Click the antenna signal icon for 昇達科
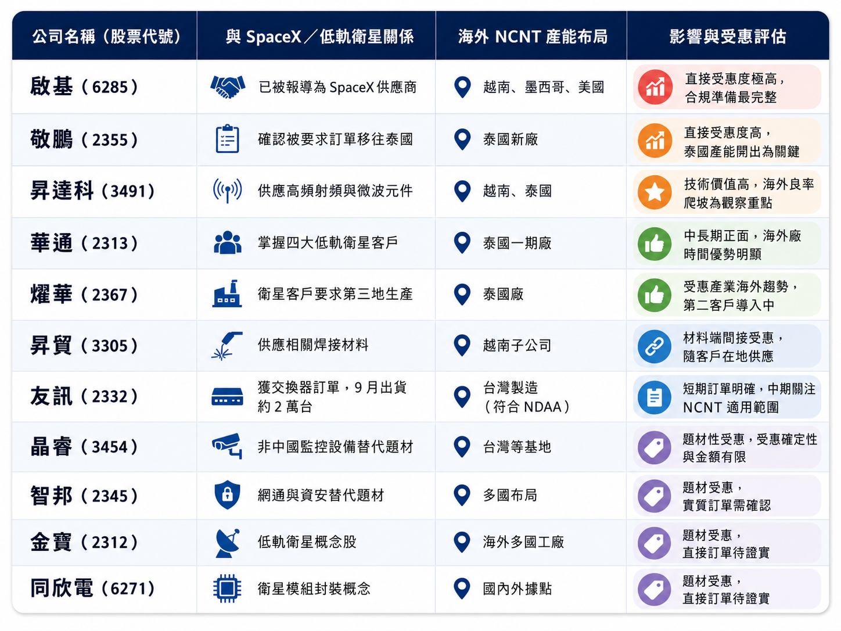 [x=227, y=191]
